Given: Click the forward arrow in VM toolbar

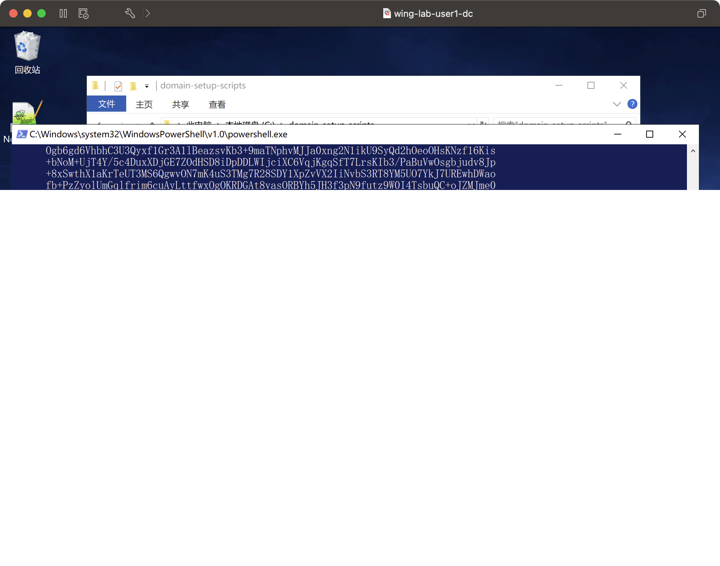Looking at the screenshot, I should [148, 13].
